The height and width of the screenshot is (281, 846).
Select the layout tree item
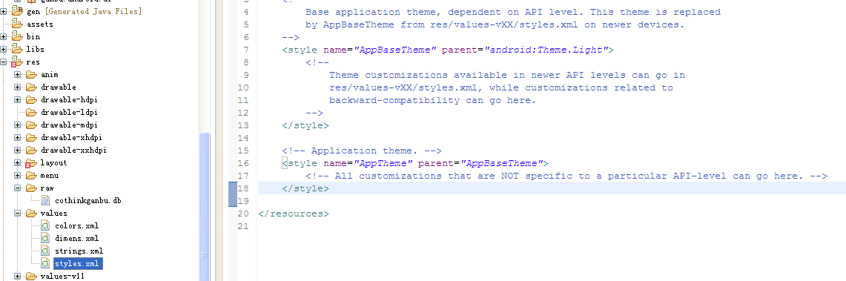pos(54,163)
